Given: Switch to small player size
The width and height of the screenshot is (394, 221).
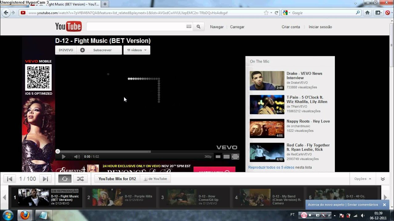Looking at the screenshot, I should coord(218,157).
